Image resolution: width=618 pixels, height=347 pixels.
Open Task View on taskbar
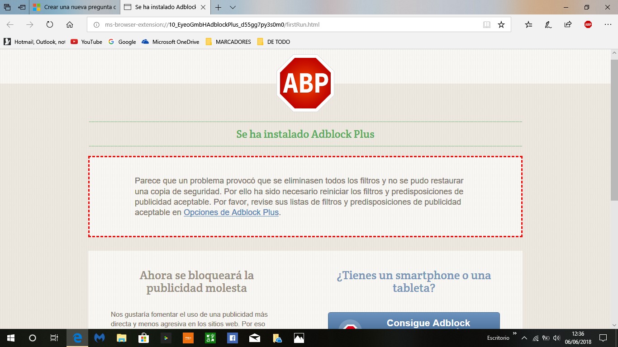(54, 338)
